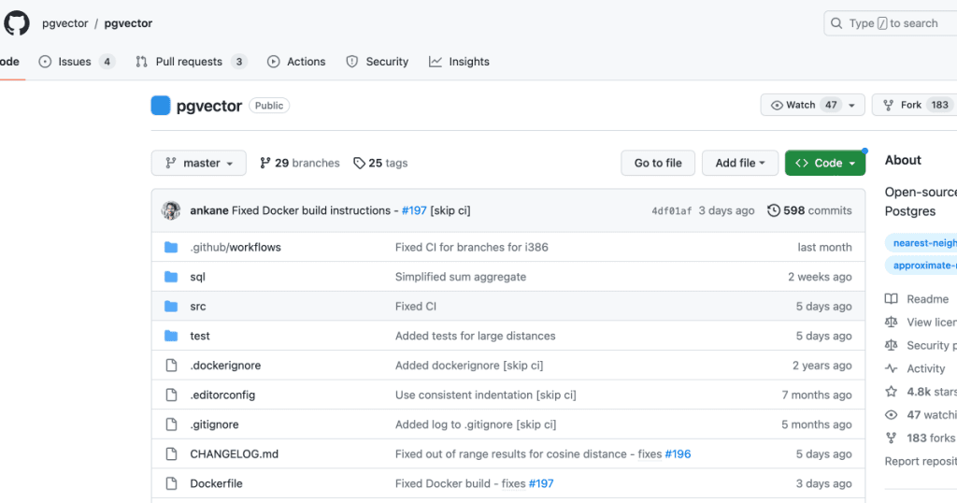This screenshot has width=957, height=503.
Task: Click ankane's profile avatar
Action: click(171, 210)
